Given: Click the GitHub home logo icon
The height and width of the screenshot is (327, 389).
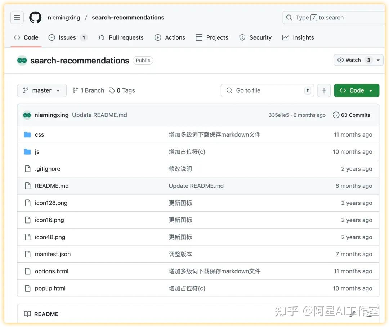Looking at the screenshot, I should click(35, 17).
